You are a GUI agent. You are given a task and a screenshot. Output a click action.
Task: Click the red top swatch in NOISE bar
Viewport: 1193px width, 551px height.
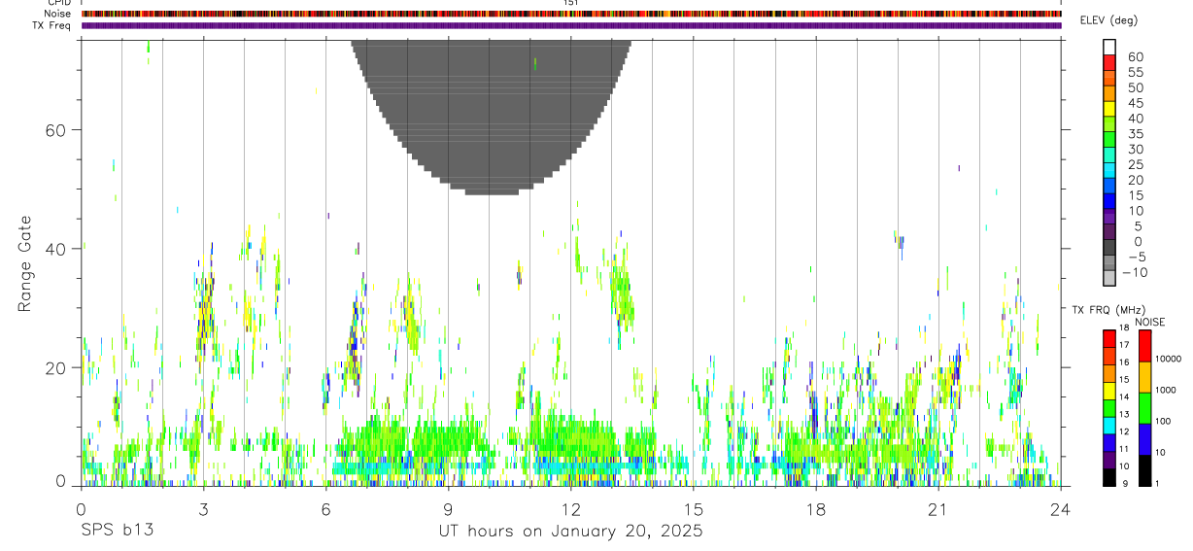1144,346
